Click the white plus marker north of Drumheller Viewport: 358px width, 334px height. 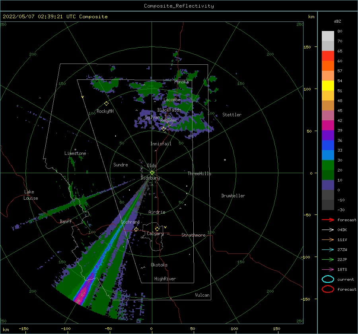pos(225,160)
